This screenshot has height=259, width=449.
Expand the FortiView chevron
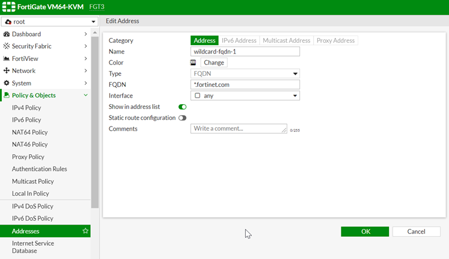point(85,58)
